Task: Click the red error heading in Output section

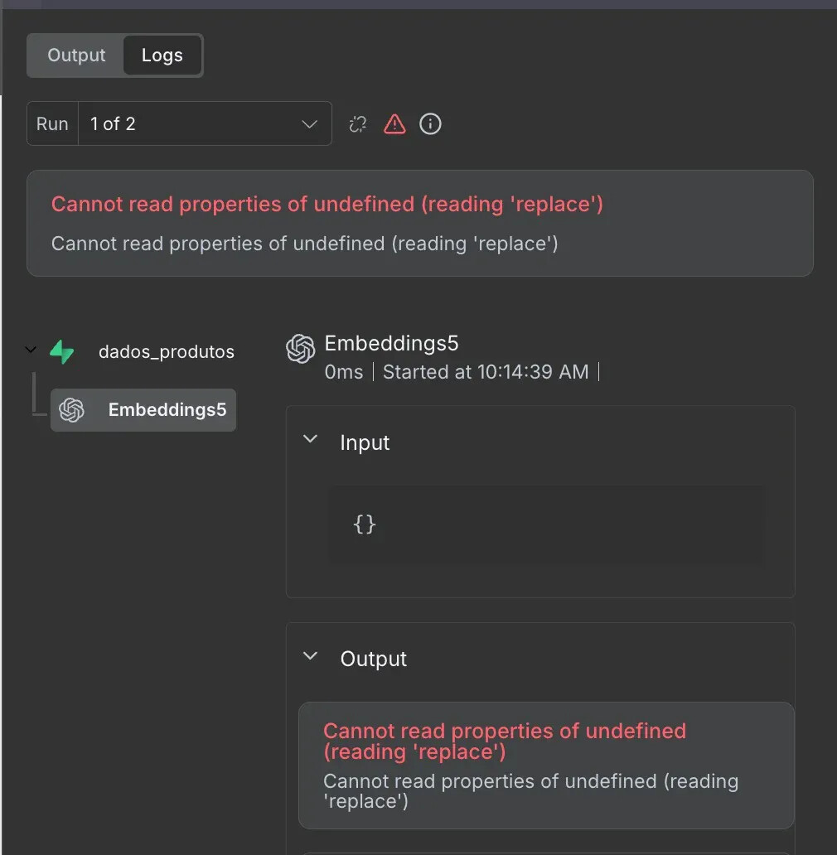Action: tap(504, 741)
